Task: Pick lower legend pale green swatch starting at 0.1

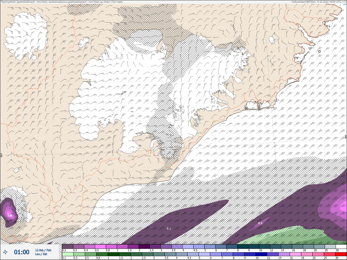Action: (68, 254)
